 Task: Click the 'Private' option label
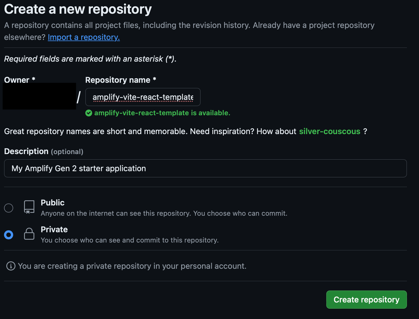coord(54,229)
